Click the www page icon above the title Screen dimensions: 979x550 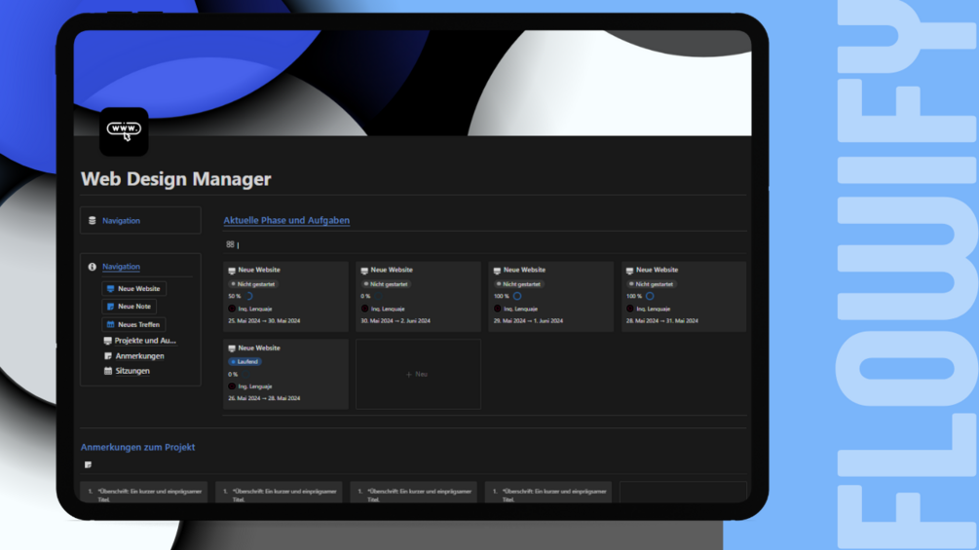tap(124, 131)
